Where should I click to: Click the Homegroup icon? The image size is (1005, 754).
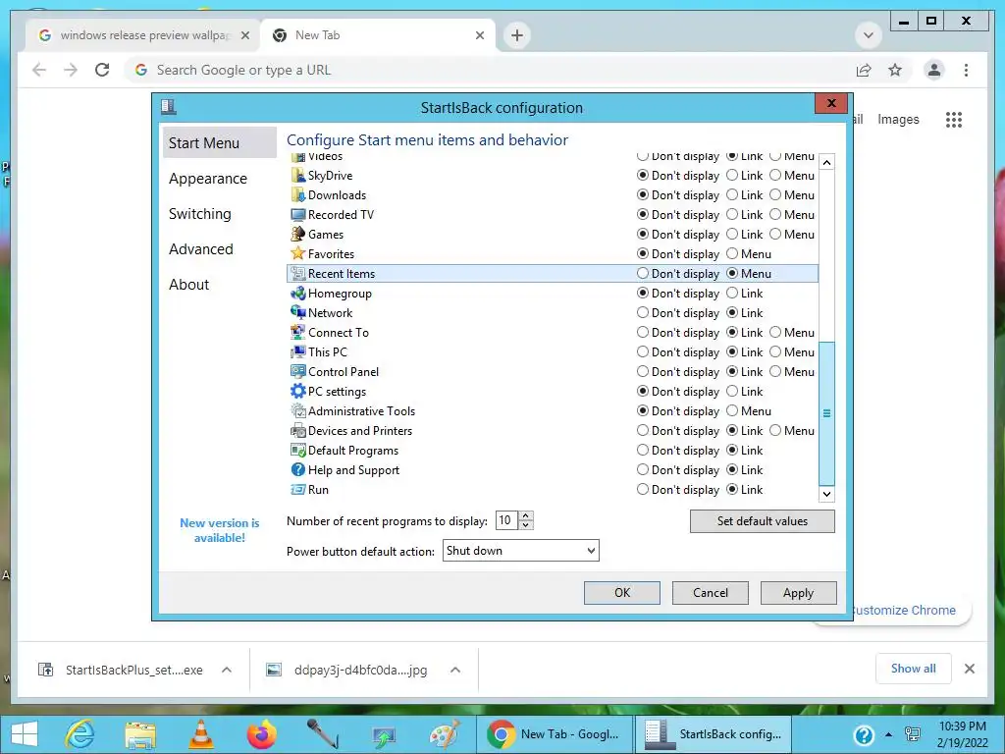[x=298, y=293]
